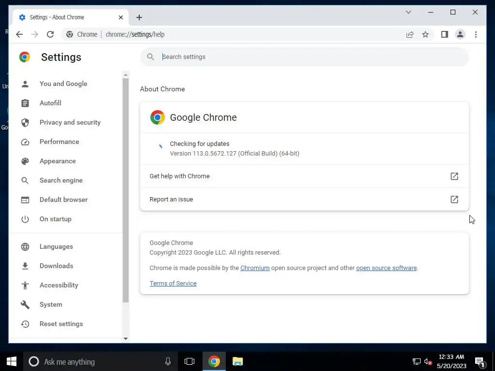Go back using the browser back arrow
Image resolution: width=495 pixels, height=371 pixels.
click(19, 34)
